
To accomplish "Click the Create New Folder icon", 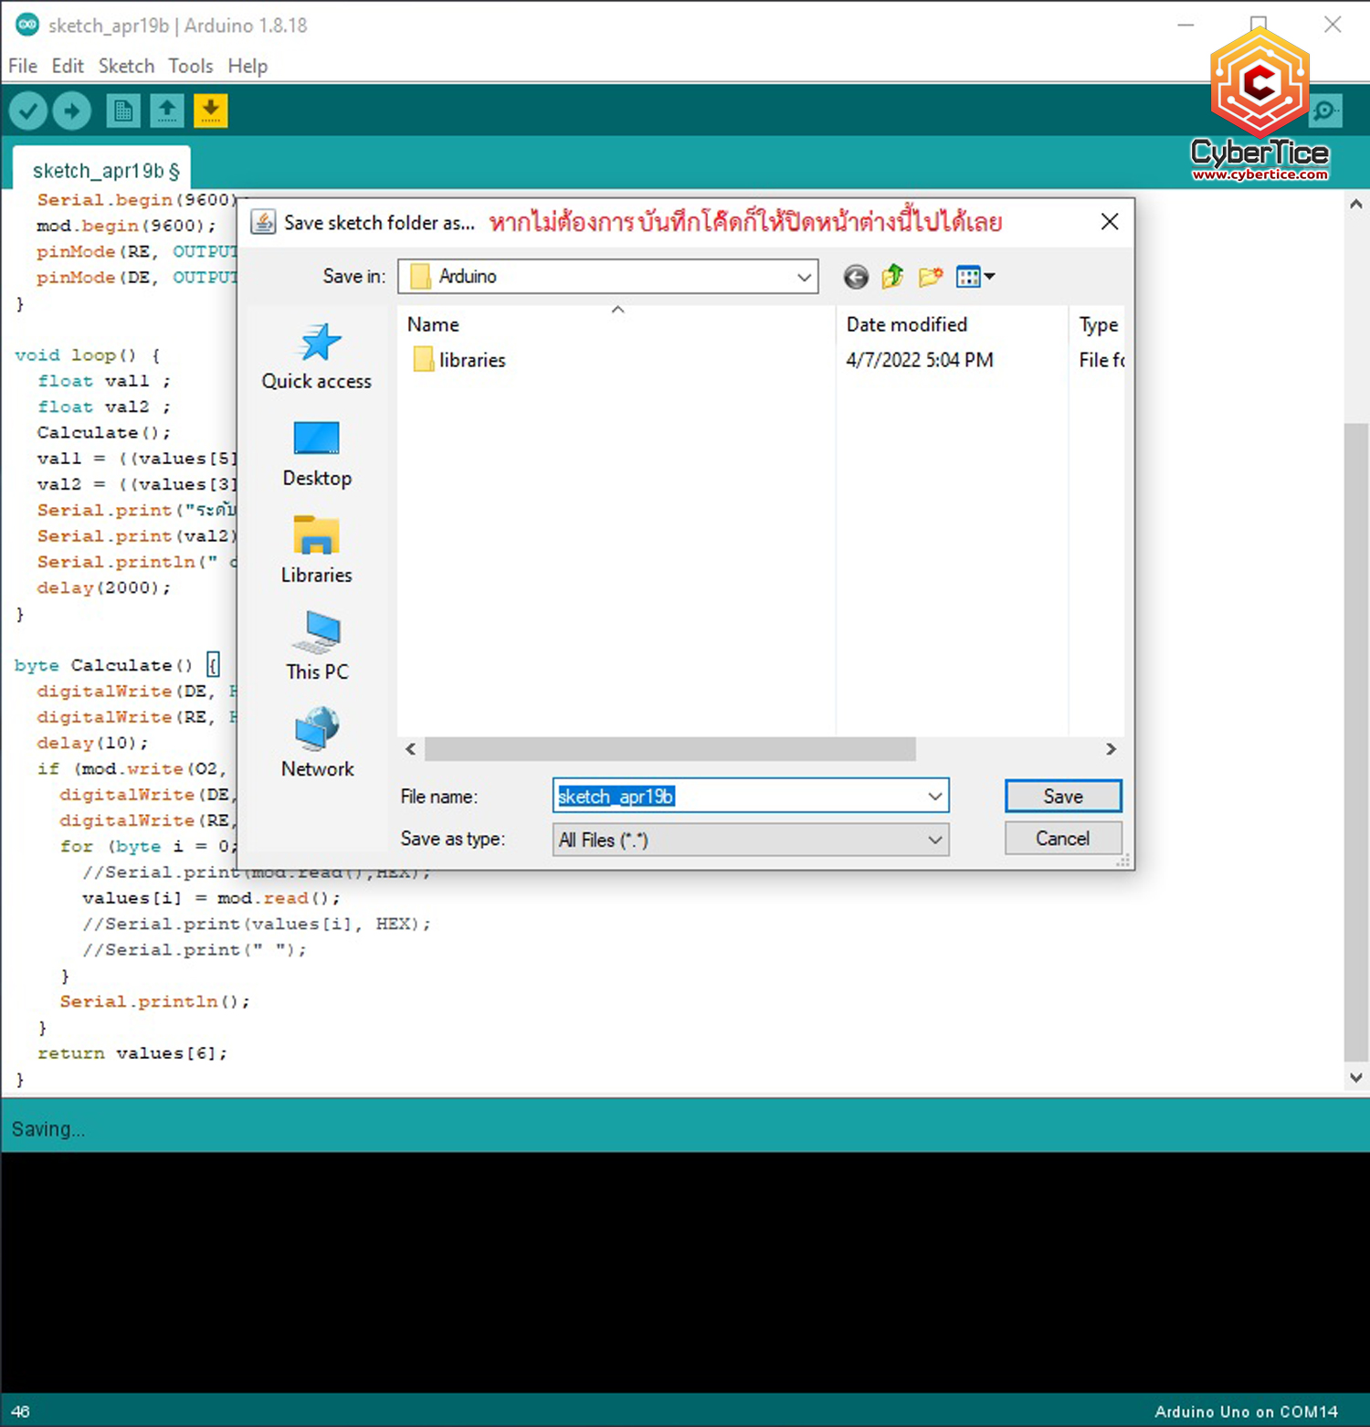I will coord(931,276).
